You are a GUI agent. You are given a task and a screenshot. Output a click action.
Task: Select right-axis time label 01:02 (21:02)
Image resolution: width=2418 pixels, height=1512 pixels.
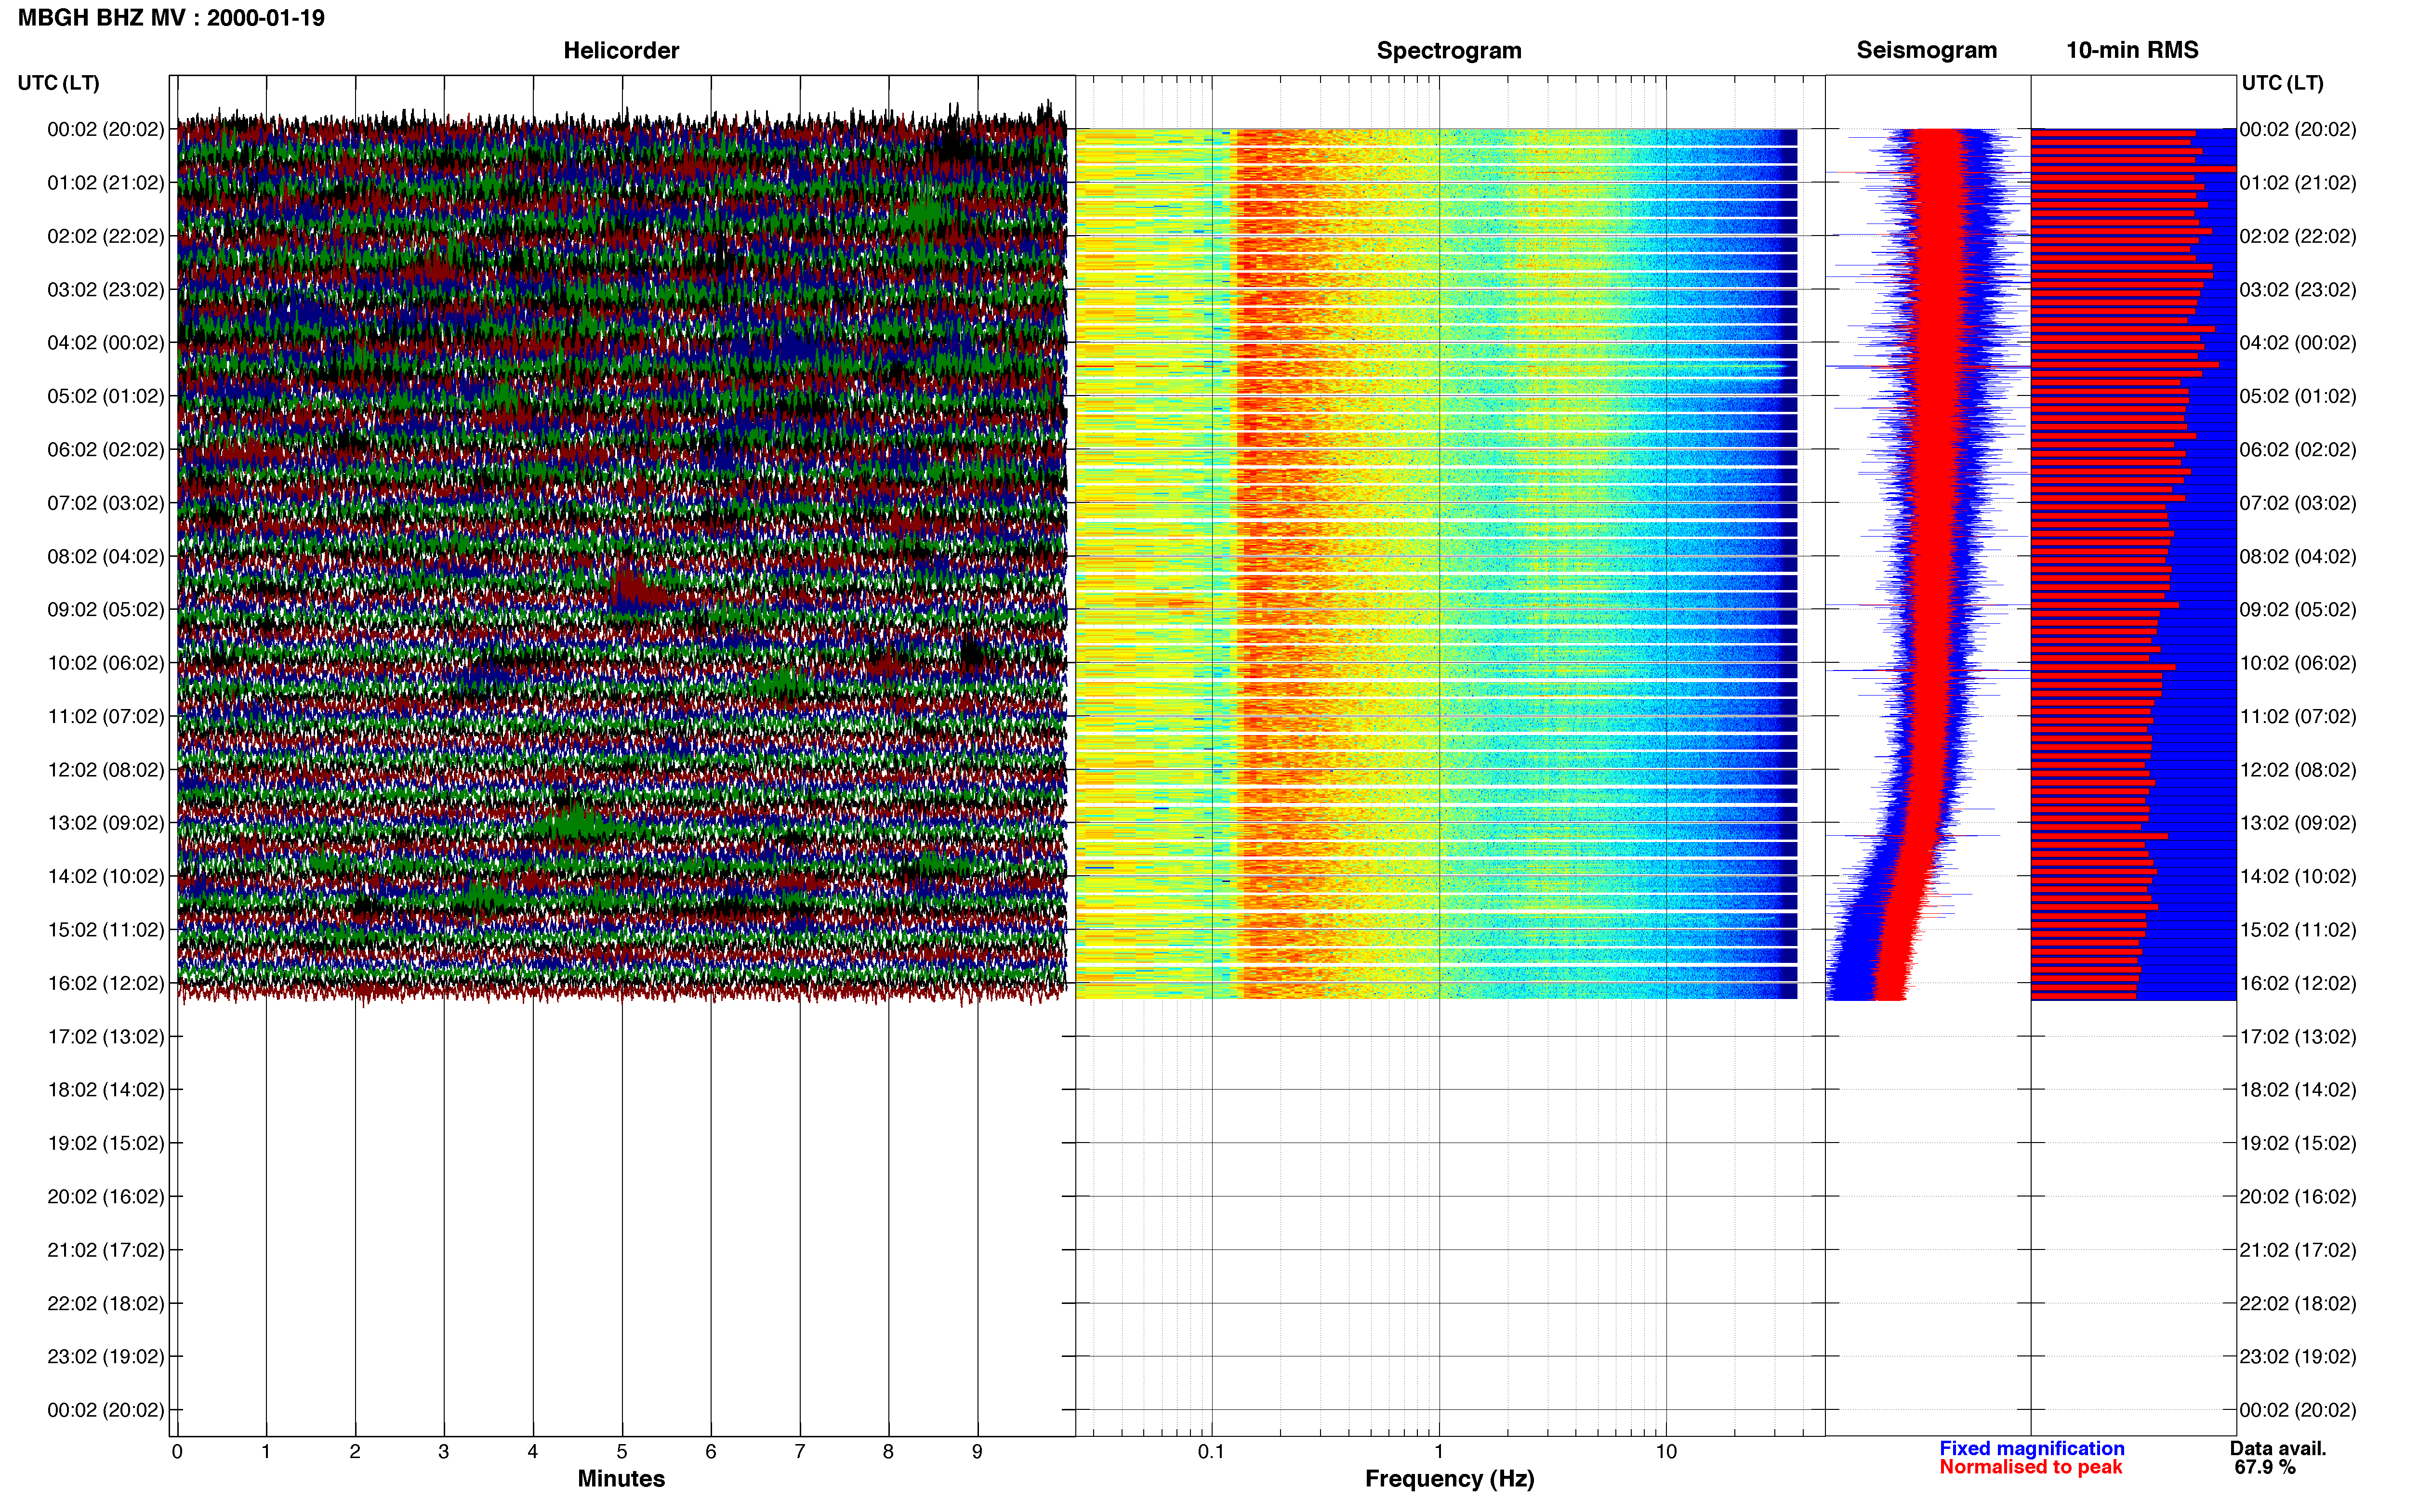pos(2298,183)
